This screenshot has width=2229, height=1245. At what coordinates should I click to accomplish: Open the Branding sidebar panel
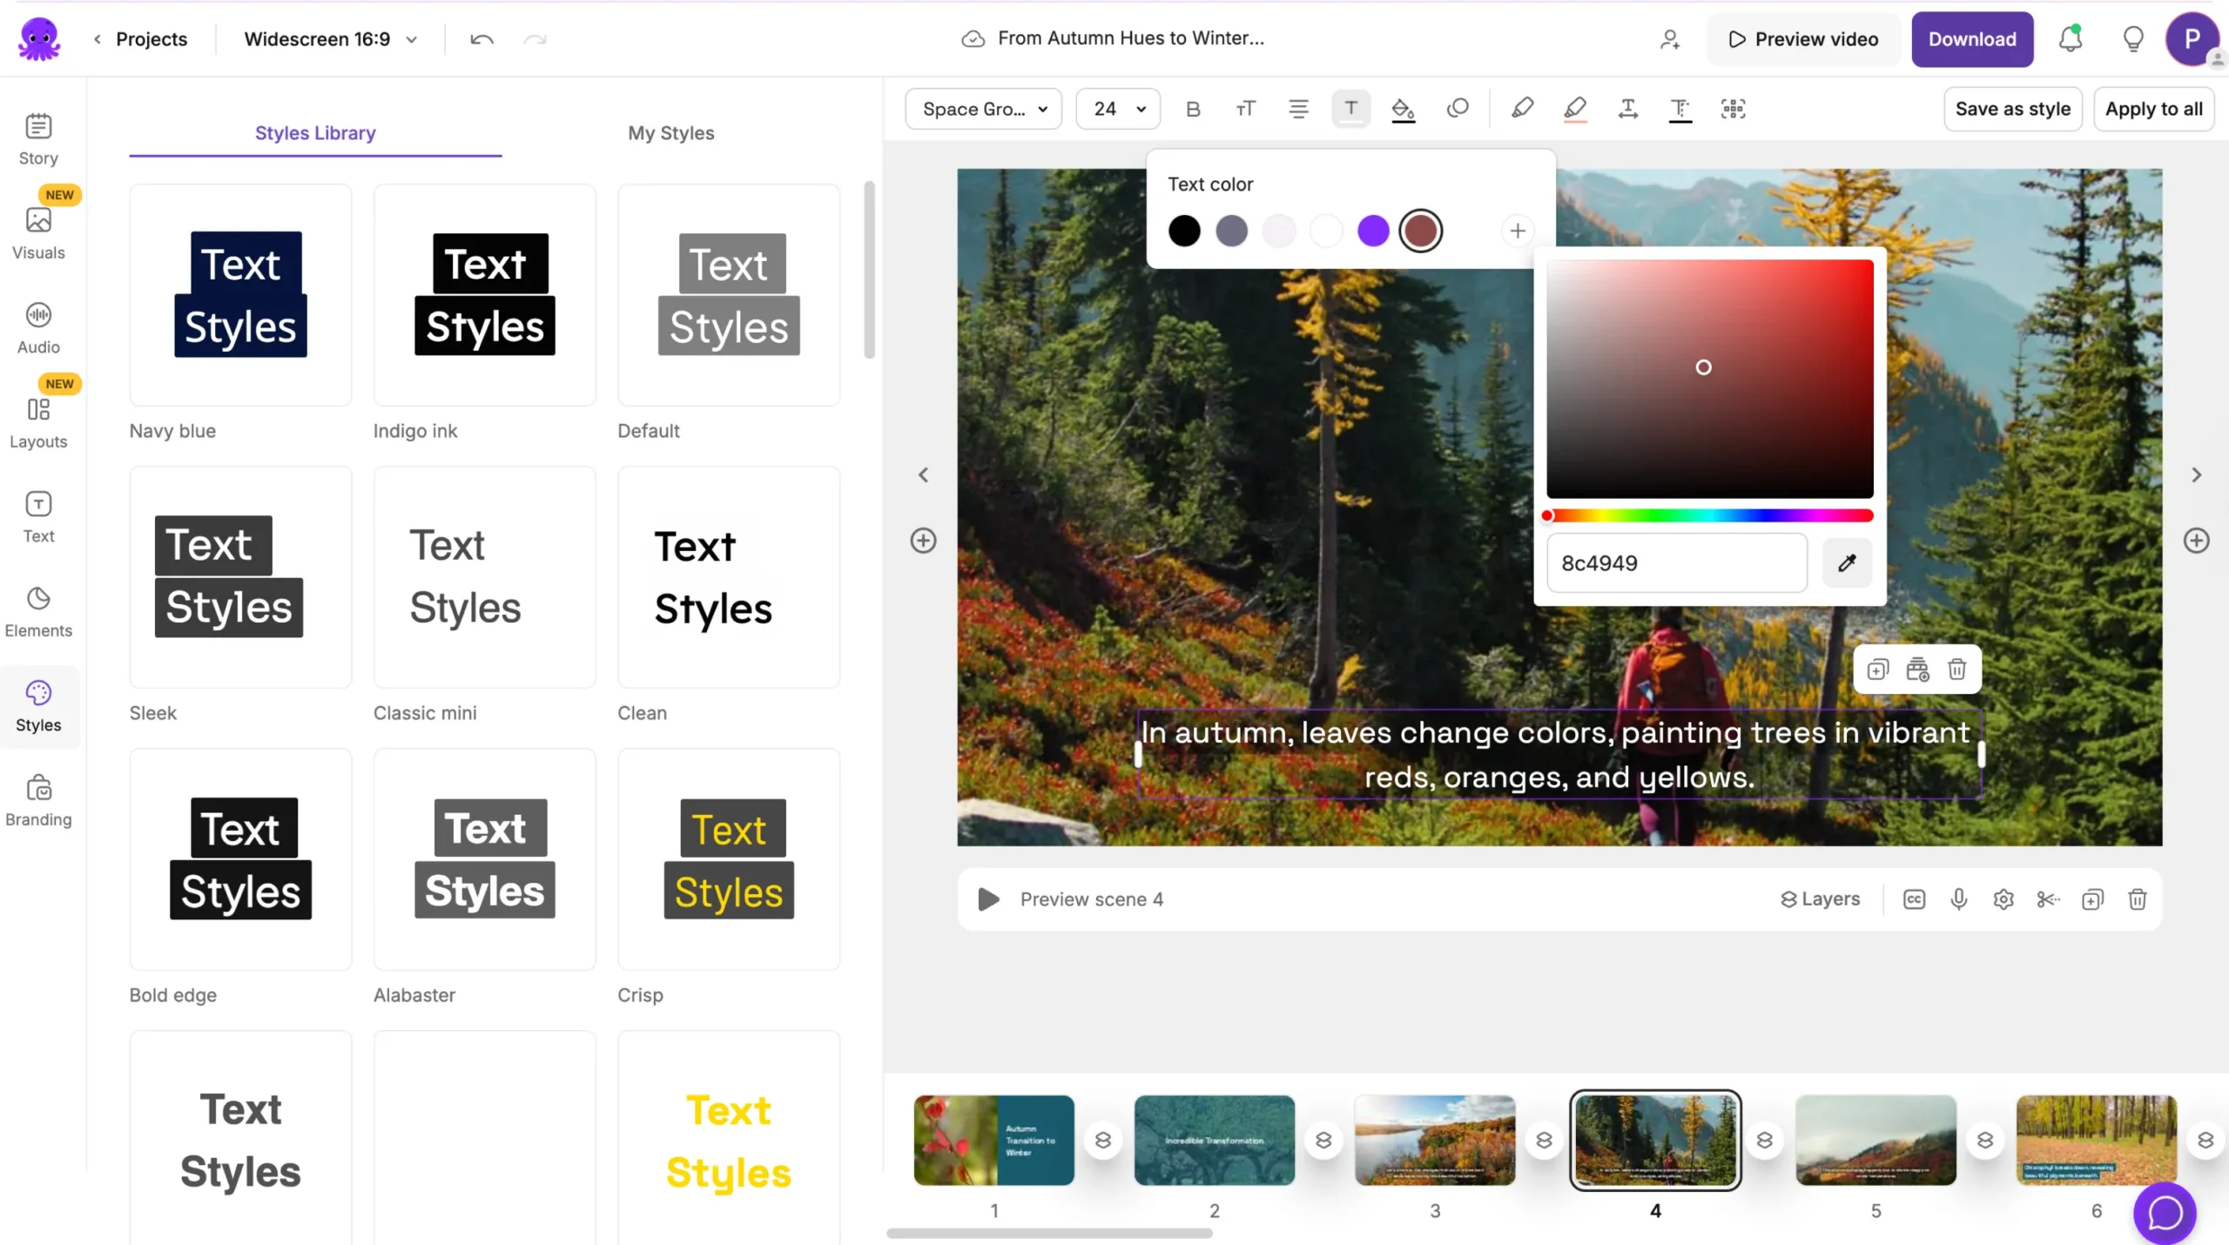38,800
